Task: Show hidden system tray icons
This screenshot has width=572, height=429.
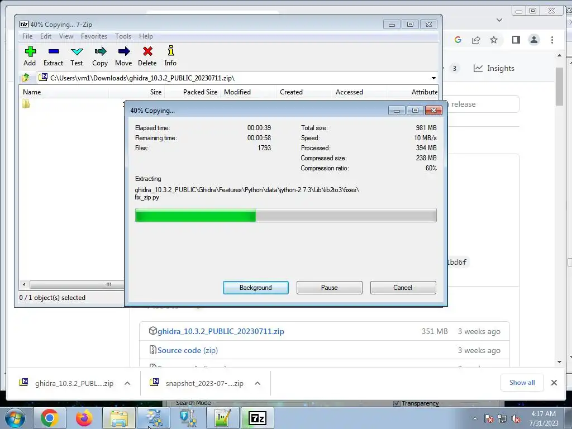Action: coord(475,418)
